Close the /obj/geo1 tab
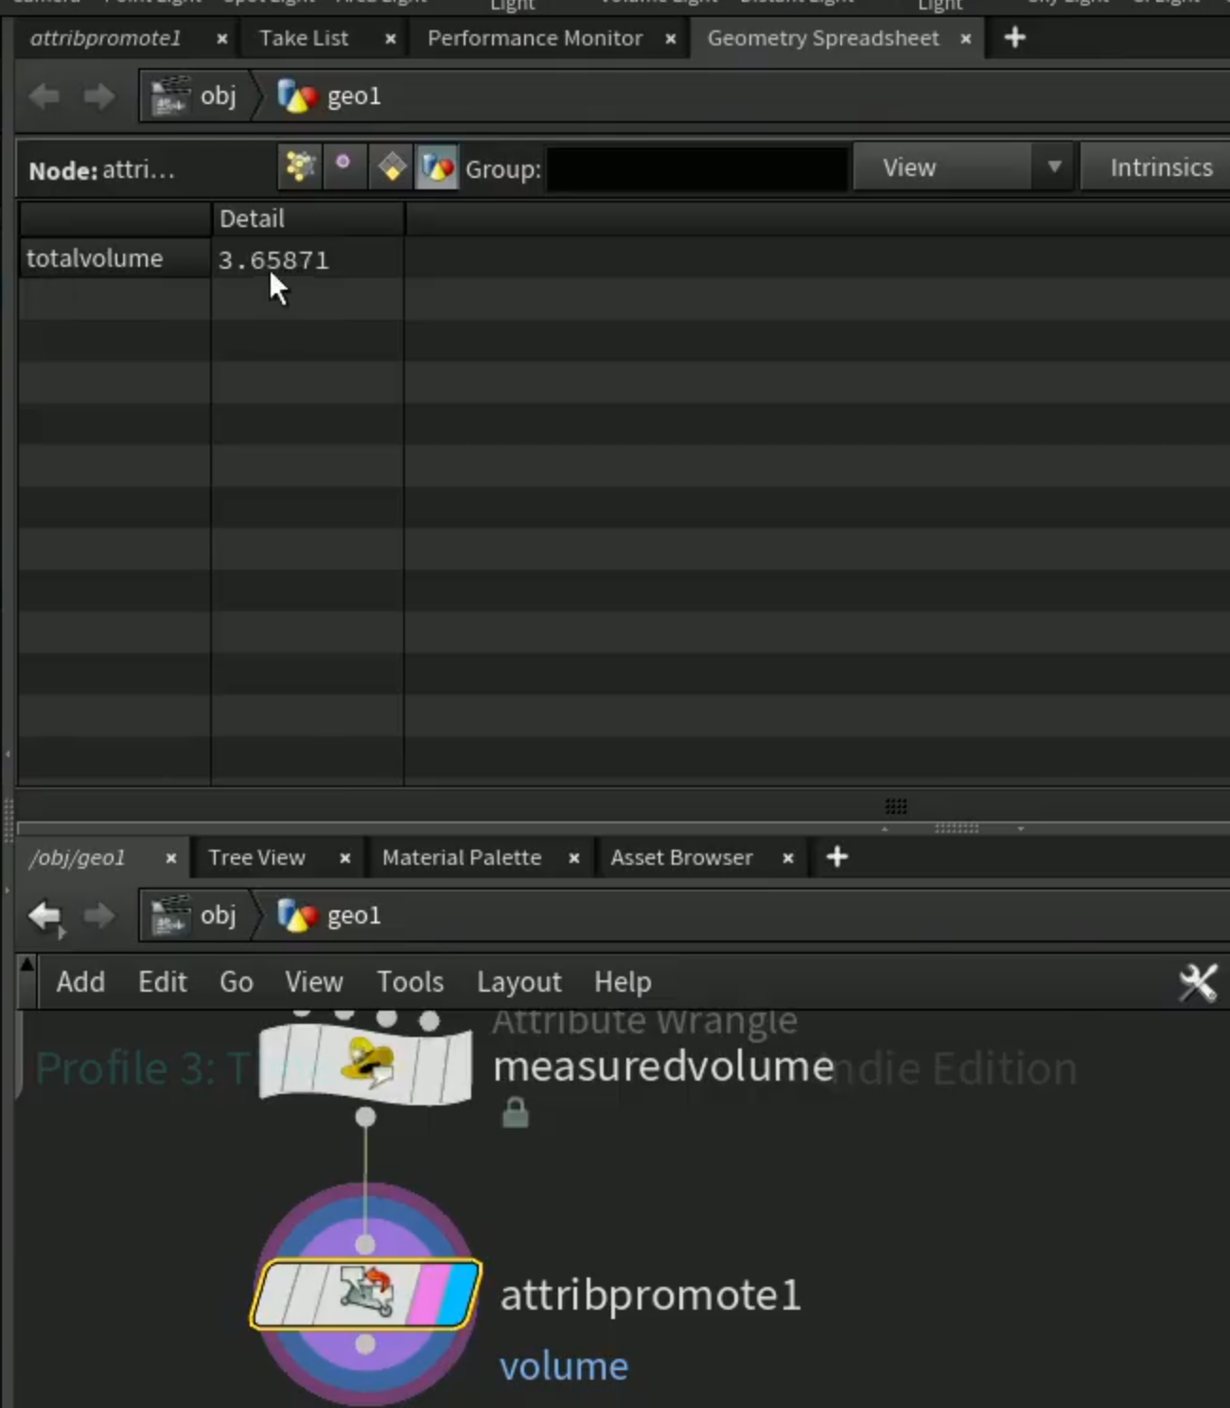 (170, 858)
